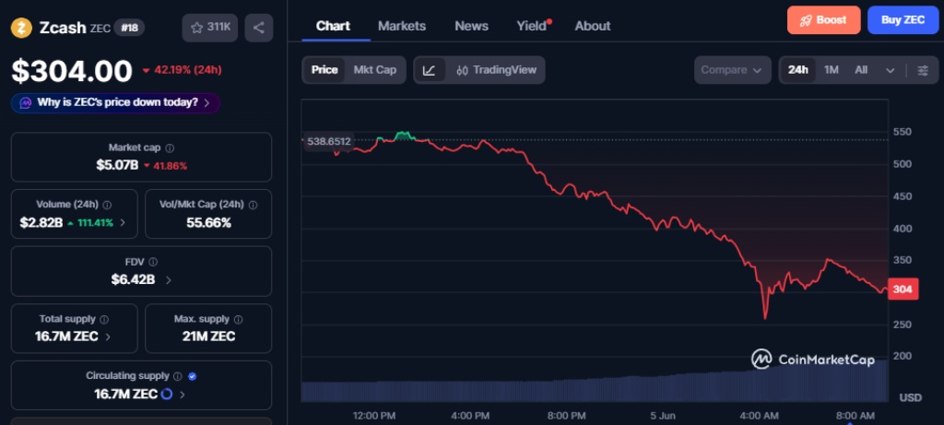944x425 pixels.
Task: Click the USD currency axis label
Action: (911, 398)
